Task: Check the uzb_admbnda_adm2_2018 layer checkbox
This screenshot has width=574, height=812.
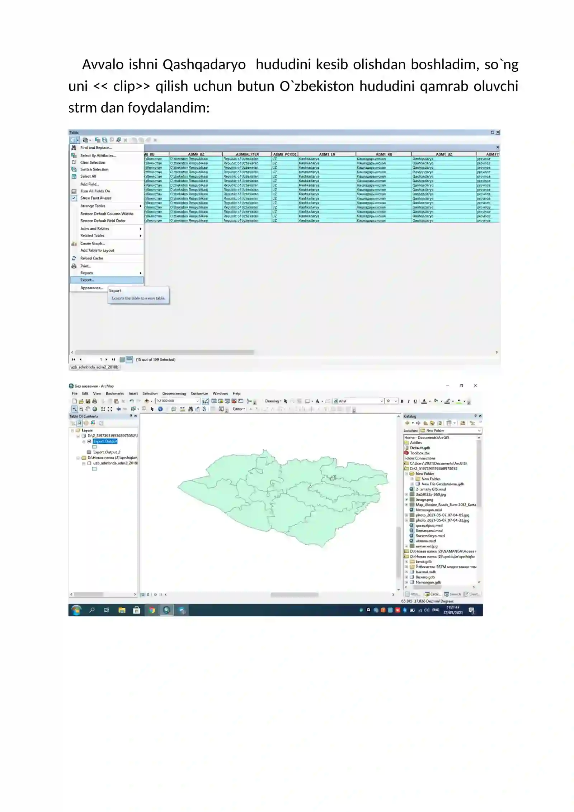Action: (x=89, y=463)
